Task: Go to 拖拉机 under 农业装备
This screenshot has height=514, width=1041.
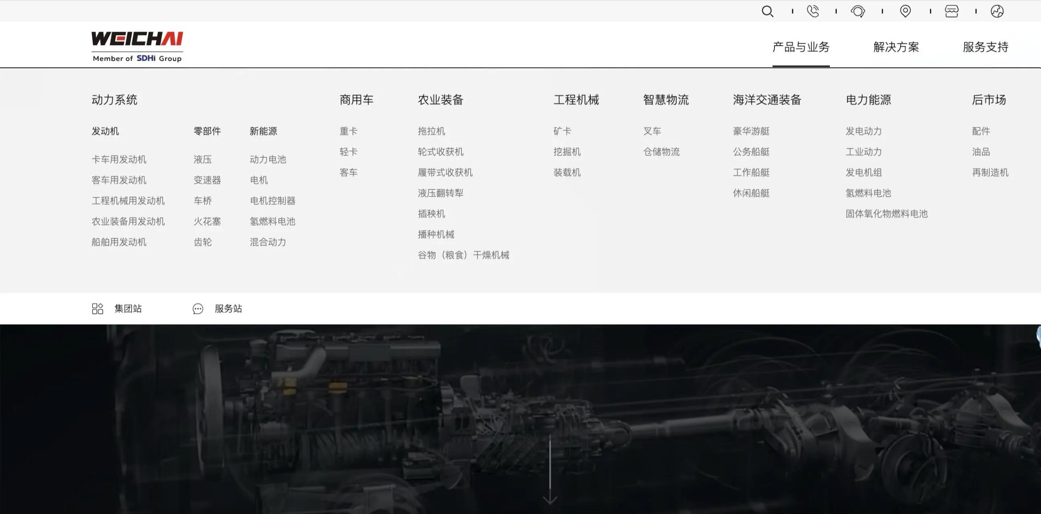Action: click(431, 131)
